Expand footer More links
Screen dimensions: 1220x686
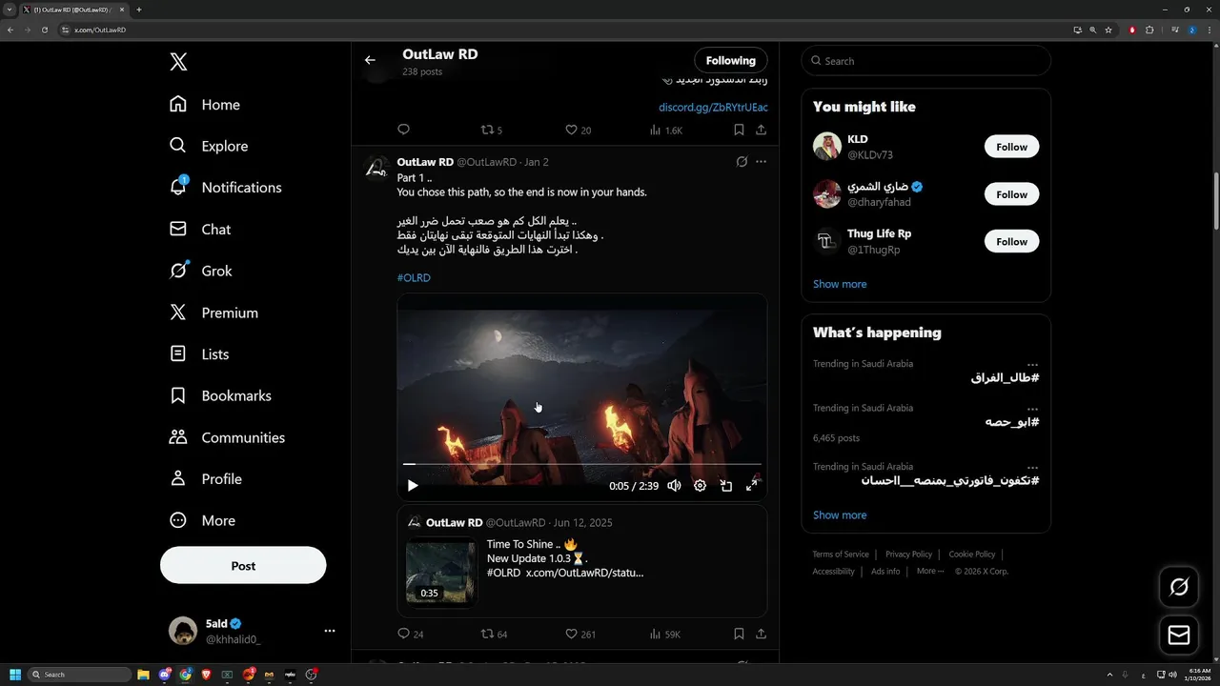click(x=929, y=572)
